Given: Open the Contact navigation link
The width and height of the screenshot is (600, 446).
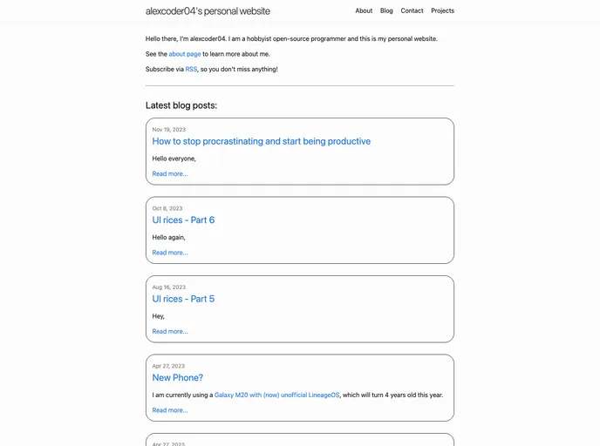Looking at the screenshot, I should [412, 11].
